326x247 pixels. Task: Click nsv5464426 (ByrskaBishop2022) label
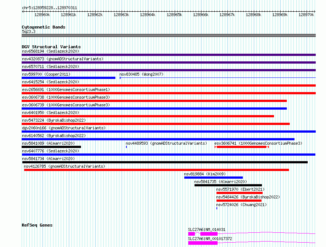click(x=248, y=197)
